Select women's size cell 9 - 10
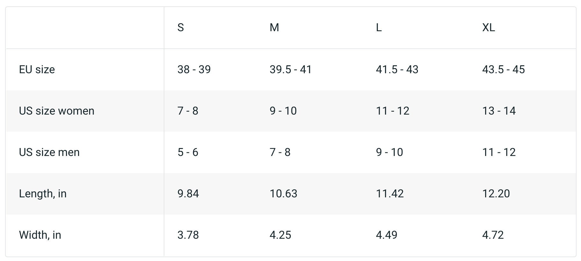Image resolution: width=581 pixels, height=261 pixels. [x=283, y=111]
